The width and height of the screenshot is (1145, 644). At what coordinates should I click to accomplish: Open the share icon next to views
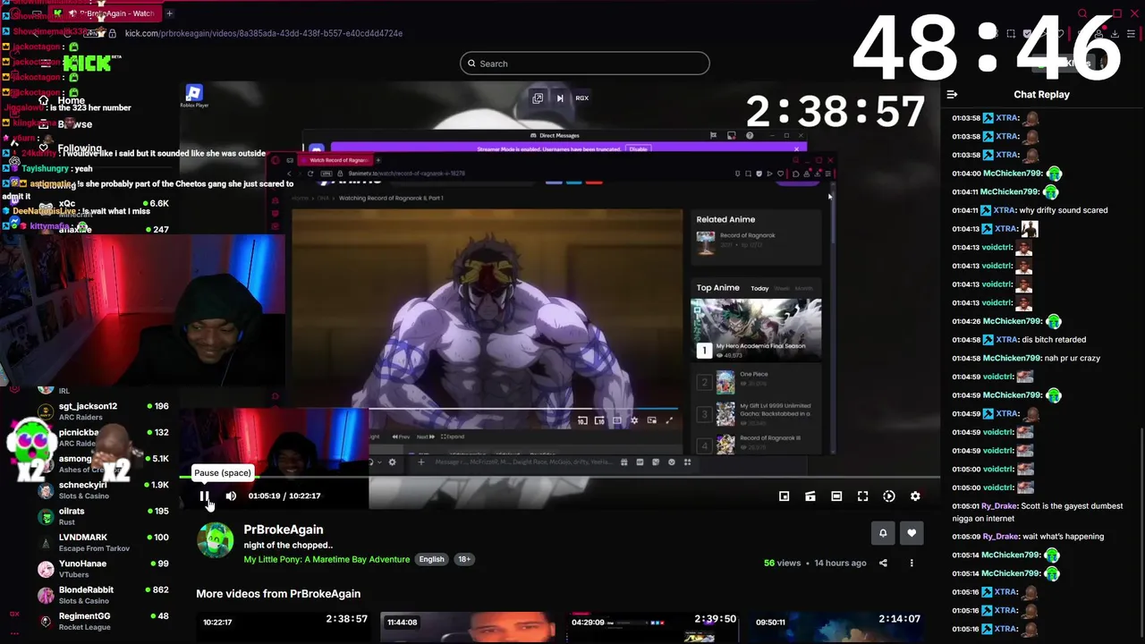883,563
